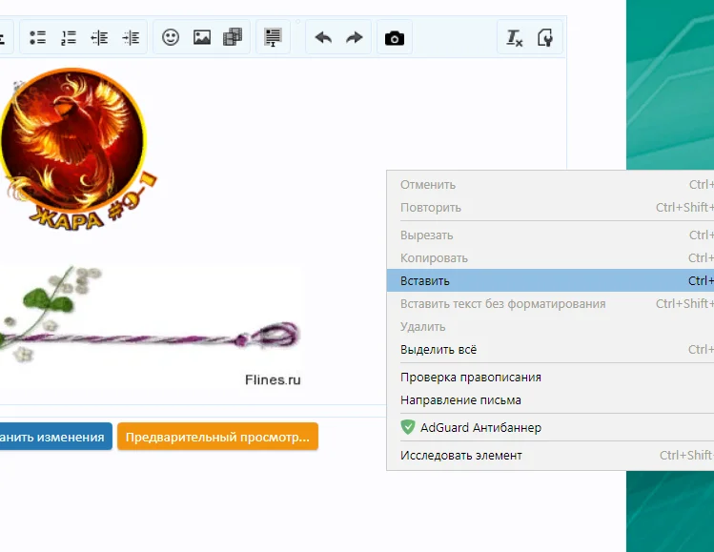This screenshot has height=552, width=714.
Task: Click Копировать in the context menu
Action: [550, 257]
